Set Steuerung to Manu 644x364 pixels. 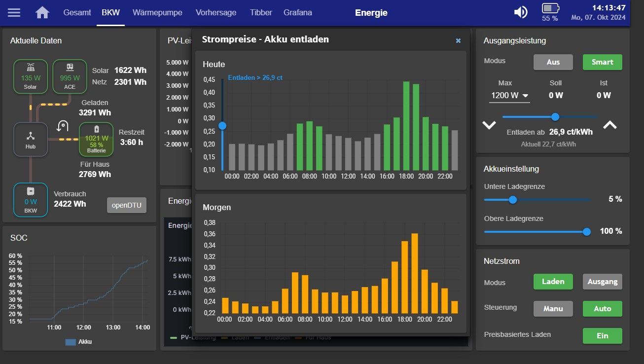(553, 309)
